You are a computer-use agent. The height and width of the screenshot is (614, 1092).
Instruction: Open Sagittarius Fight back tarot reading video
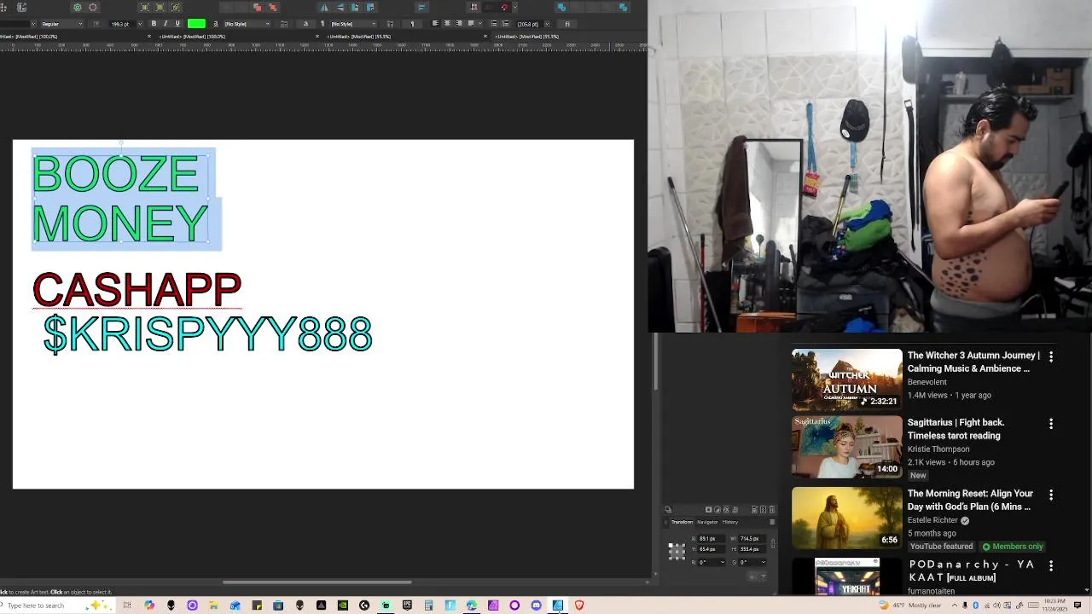click(955, 429)
